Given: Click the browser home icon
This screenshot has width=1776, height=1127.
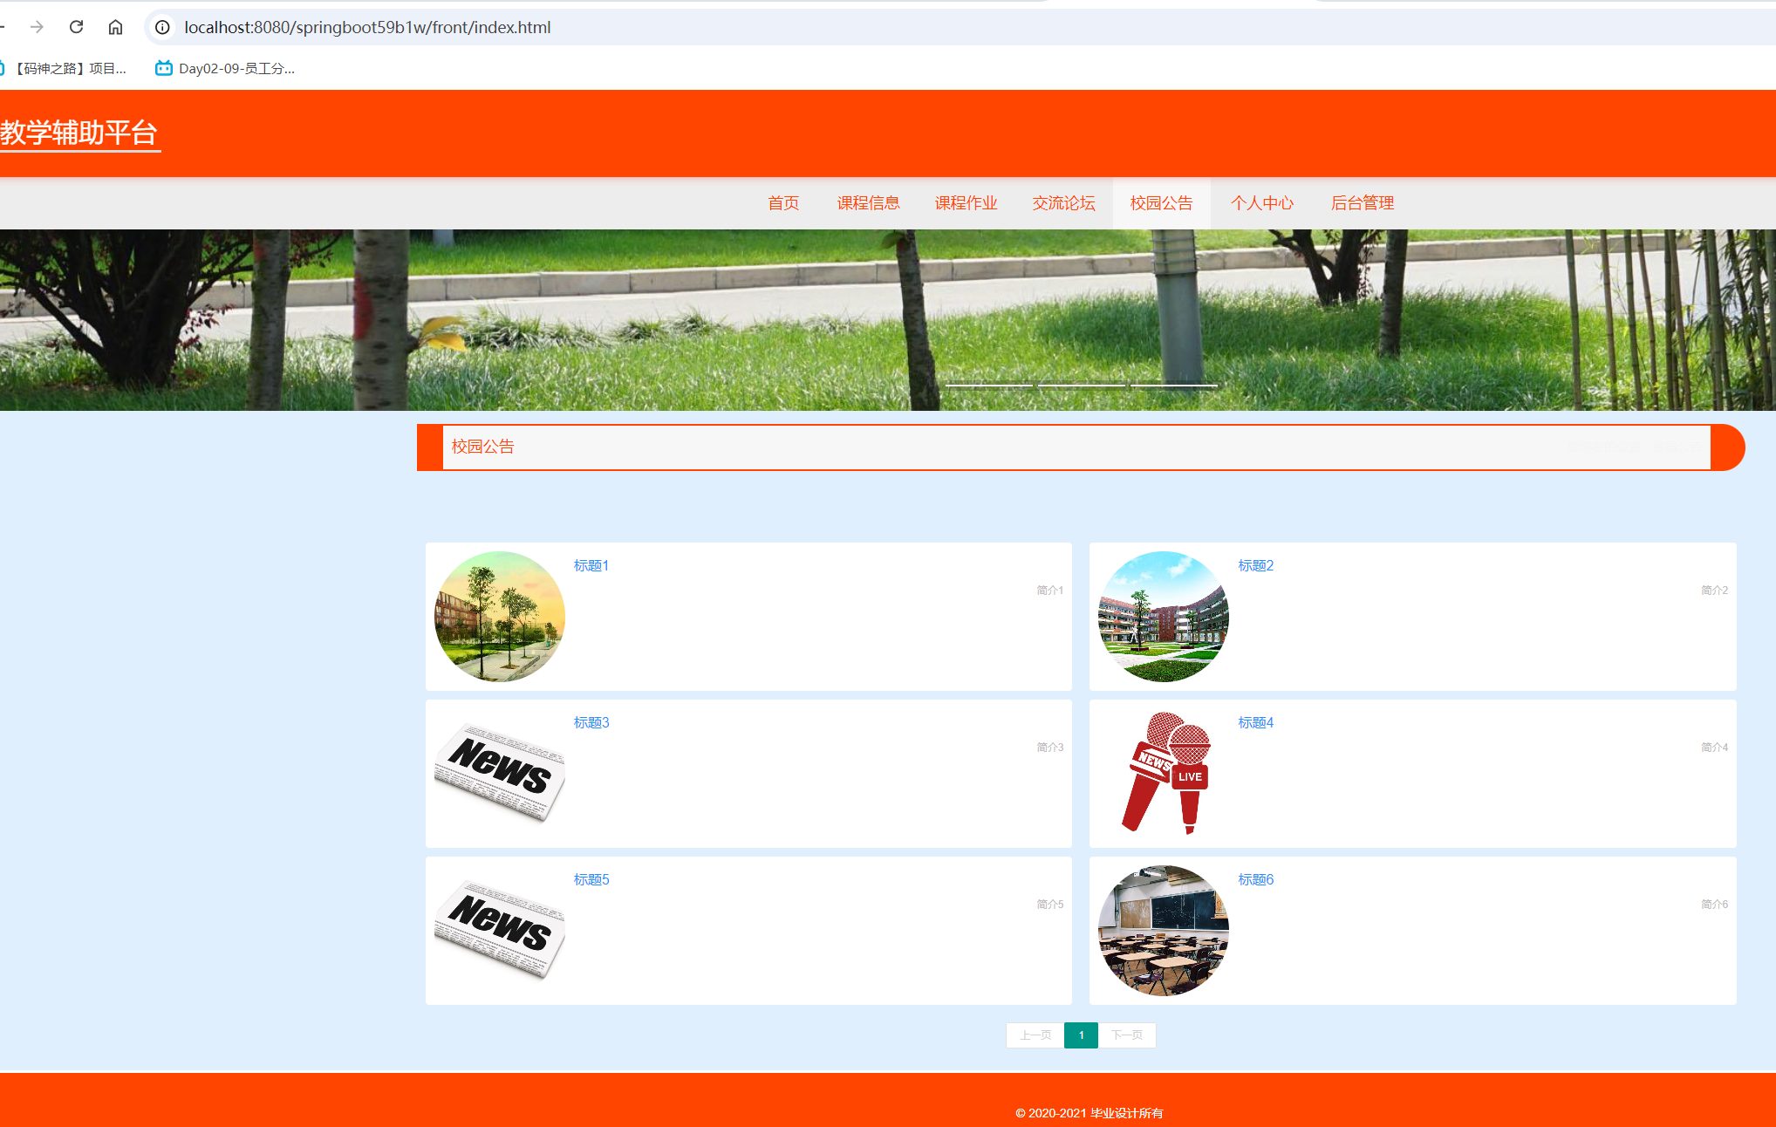Looking at the screenshot, I should (x=115, y=27).
